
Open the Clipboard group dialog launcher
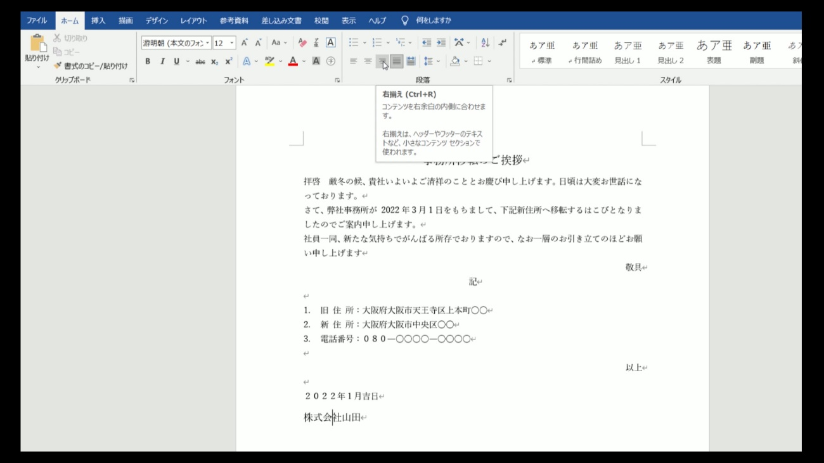(132, 80)
